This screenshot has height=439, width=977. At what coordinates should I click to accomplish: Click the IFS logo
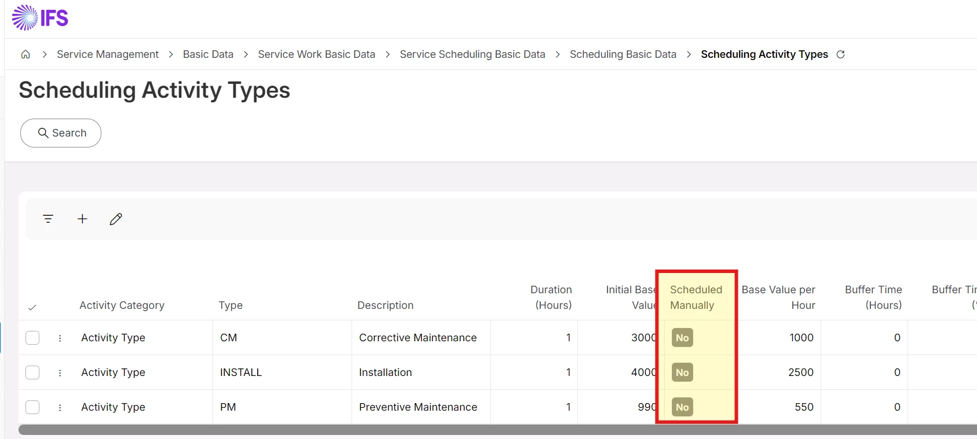[40, 18]
